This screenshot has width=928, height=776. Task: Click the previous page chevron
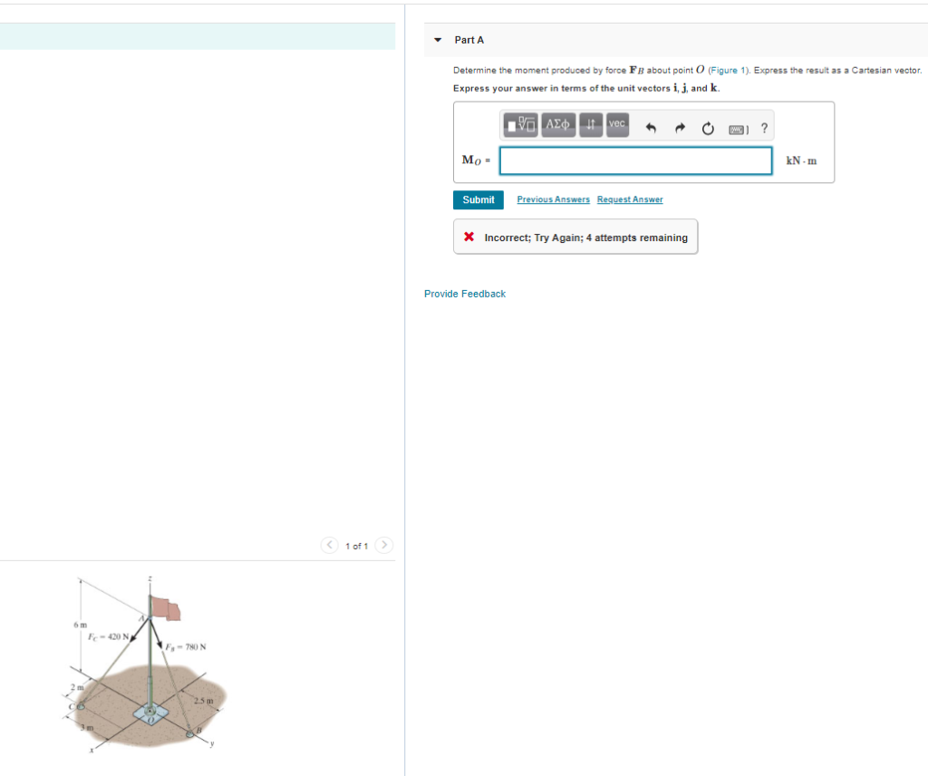coord(329,545)
